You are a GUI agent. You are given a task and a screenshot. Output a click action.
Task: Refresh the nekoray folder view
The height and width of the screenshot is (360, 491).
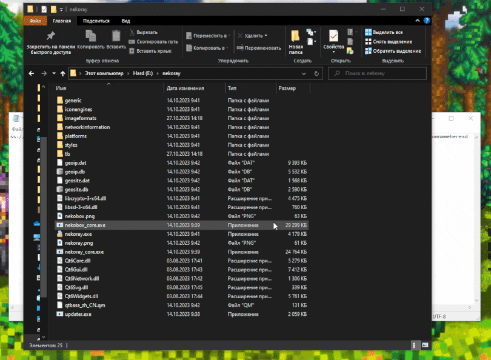pos(316,73)
